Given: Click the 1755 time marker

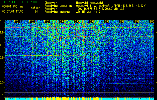Looking at the screenshot, I should 77,21.
